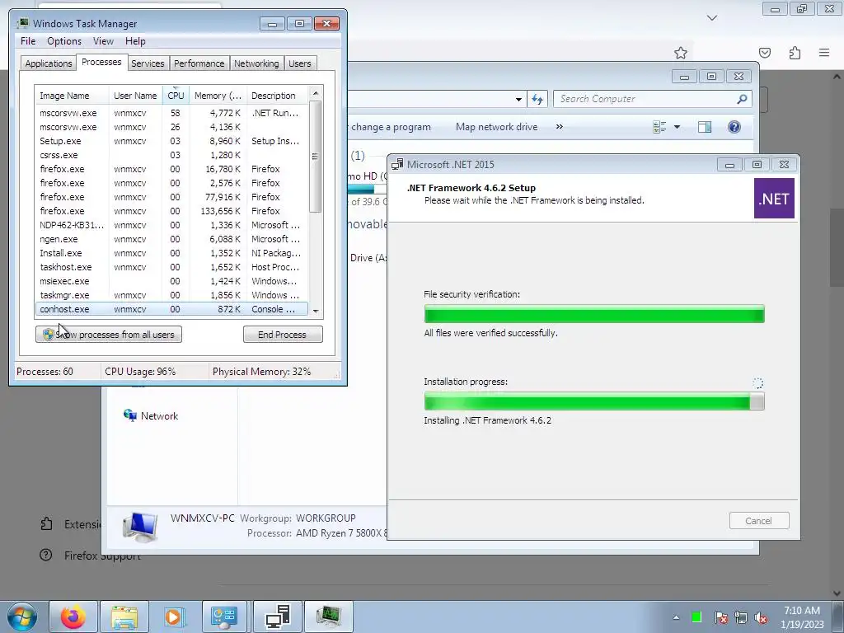Image resolution: width=844 pixels, height=633 pixels.
Task: Sort processes by Image Name column
Action: coord(73,96)
